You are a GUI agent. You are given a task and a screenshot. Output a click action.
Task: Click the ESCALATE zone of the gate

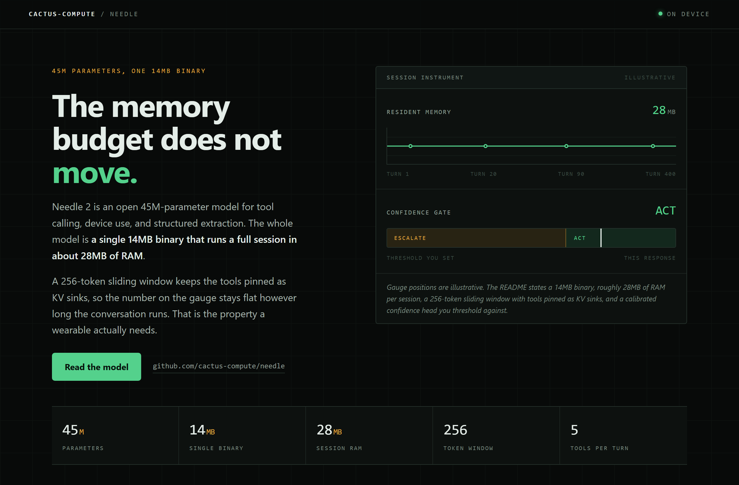pos(476,238)
